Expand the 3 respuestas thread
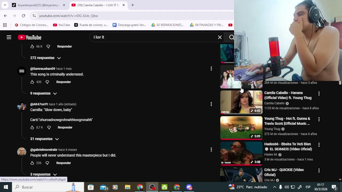The image size is (342, 192). pos(44,174)
